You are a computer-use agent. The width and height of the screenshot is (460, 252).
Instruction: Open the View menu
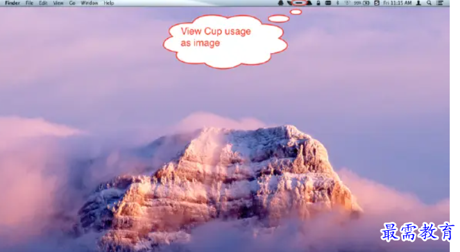(58, 3)
